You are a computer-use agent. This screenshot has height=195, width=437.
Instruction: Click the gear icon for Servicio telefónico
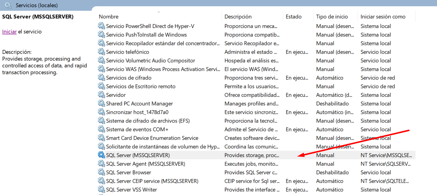click(101, 52)
